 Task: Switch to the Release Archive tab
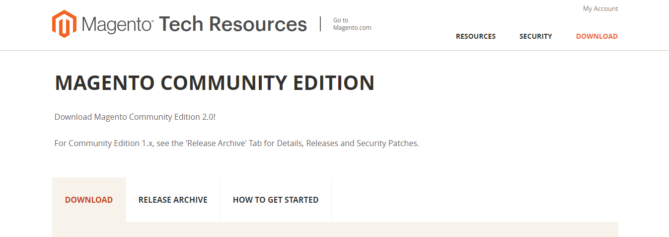coord(173,200)
